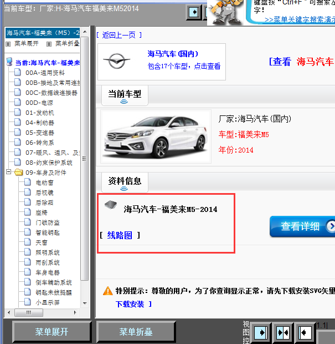Click the 下载安装 link
This screenshot has width=335, height=344.
pyautogui.click(x=130, y=304)
